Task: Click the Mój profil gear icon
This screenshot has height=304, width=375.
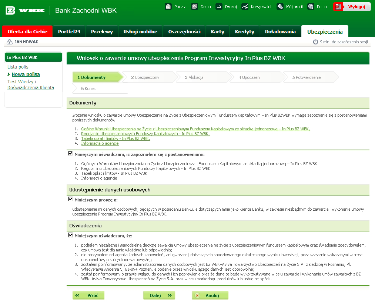Action: [x=280, y=6]
